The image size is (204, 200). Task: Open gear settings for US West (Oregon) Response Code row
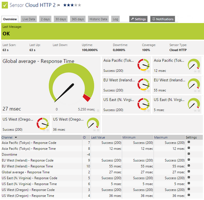189,189
